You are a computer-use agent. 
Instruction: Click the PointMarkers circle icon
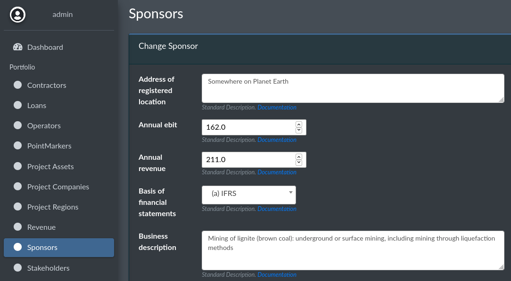pyautogui.click(x=18, y=146)
